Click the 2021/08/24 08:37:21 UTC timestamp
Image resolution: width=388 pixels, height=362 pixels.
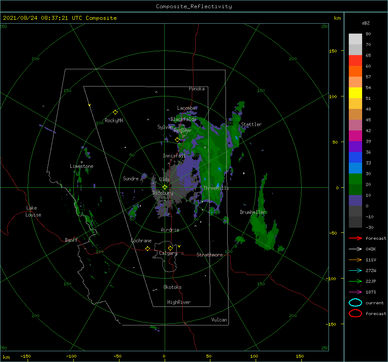click(x=59, y=18)
